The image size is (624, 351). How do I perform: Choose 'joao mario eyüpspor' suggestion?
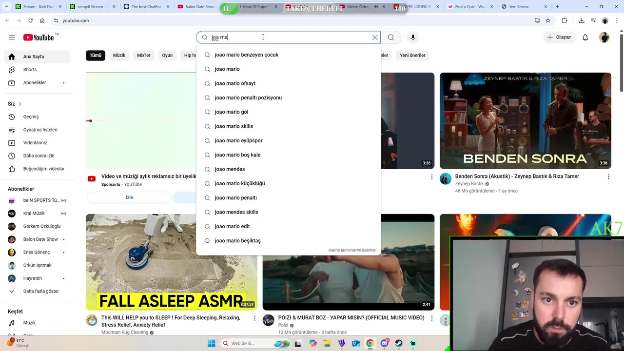[288, 140]
